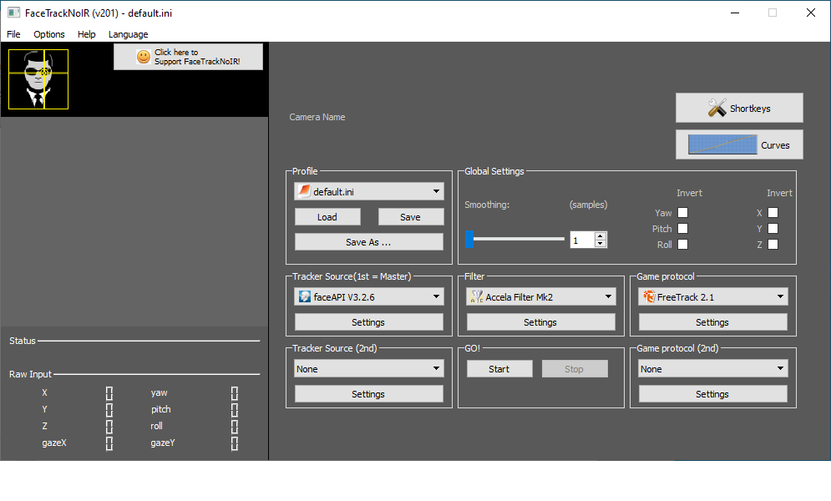
Task: Open the Filter selection dropdown
Action: point(541,296)
